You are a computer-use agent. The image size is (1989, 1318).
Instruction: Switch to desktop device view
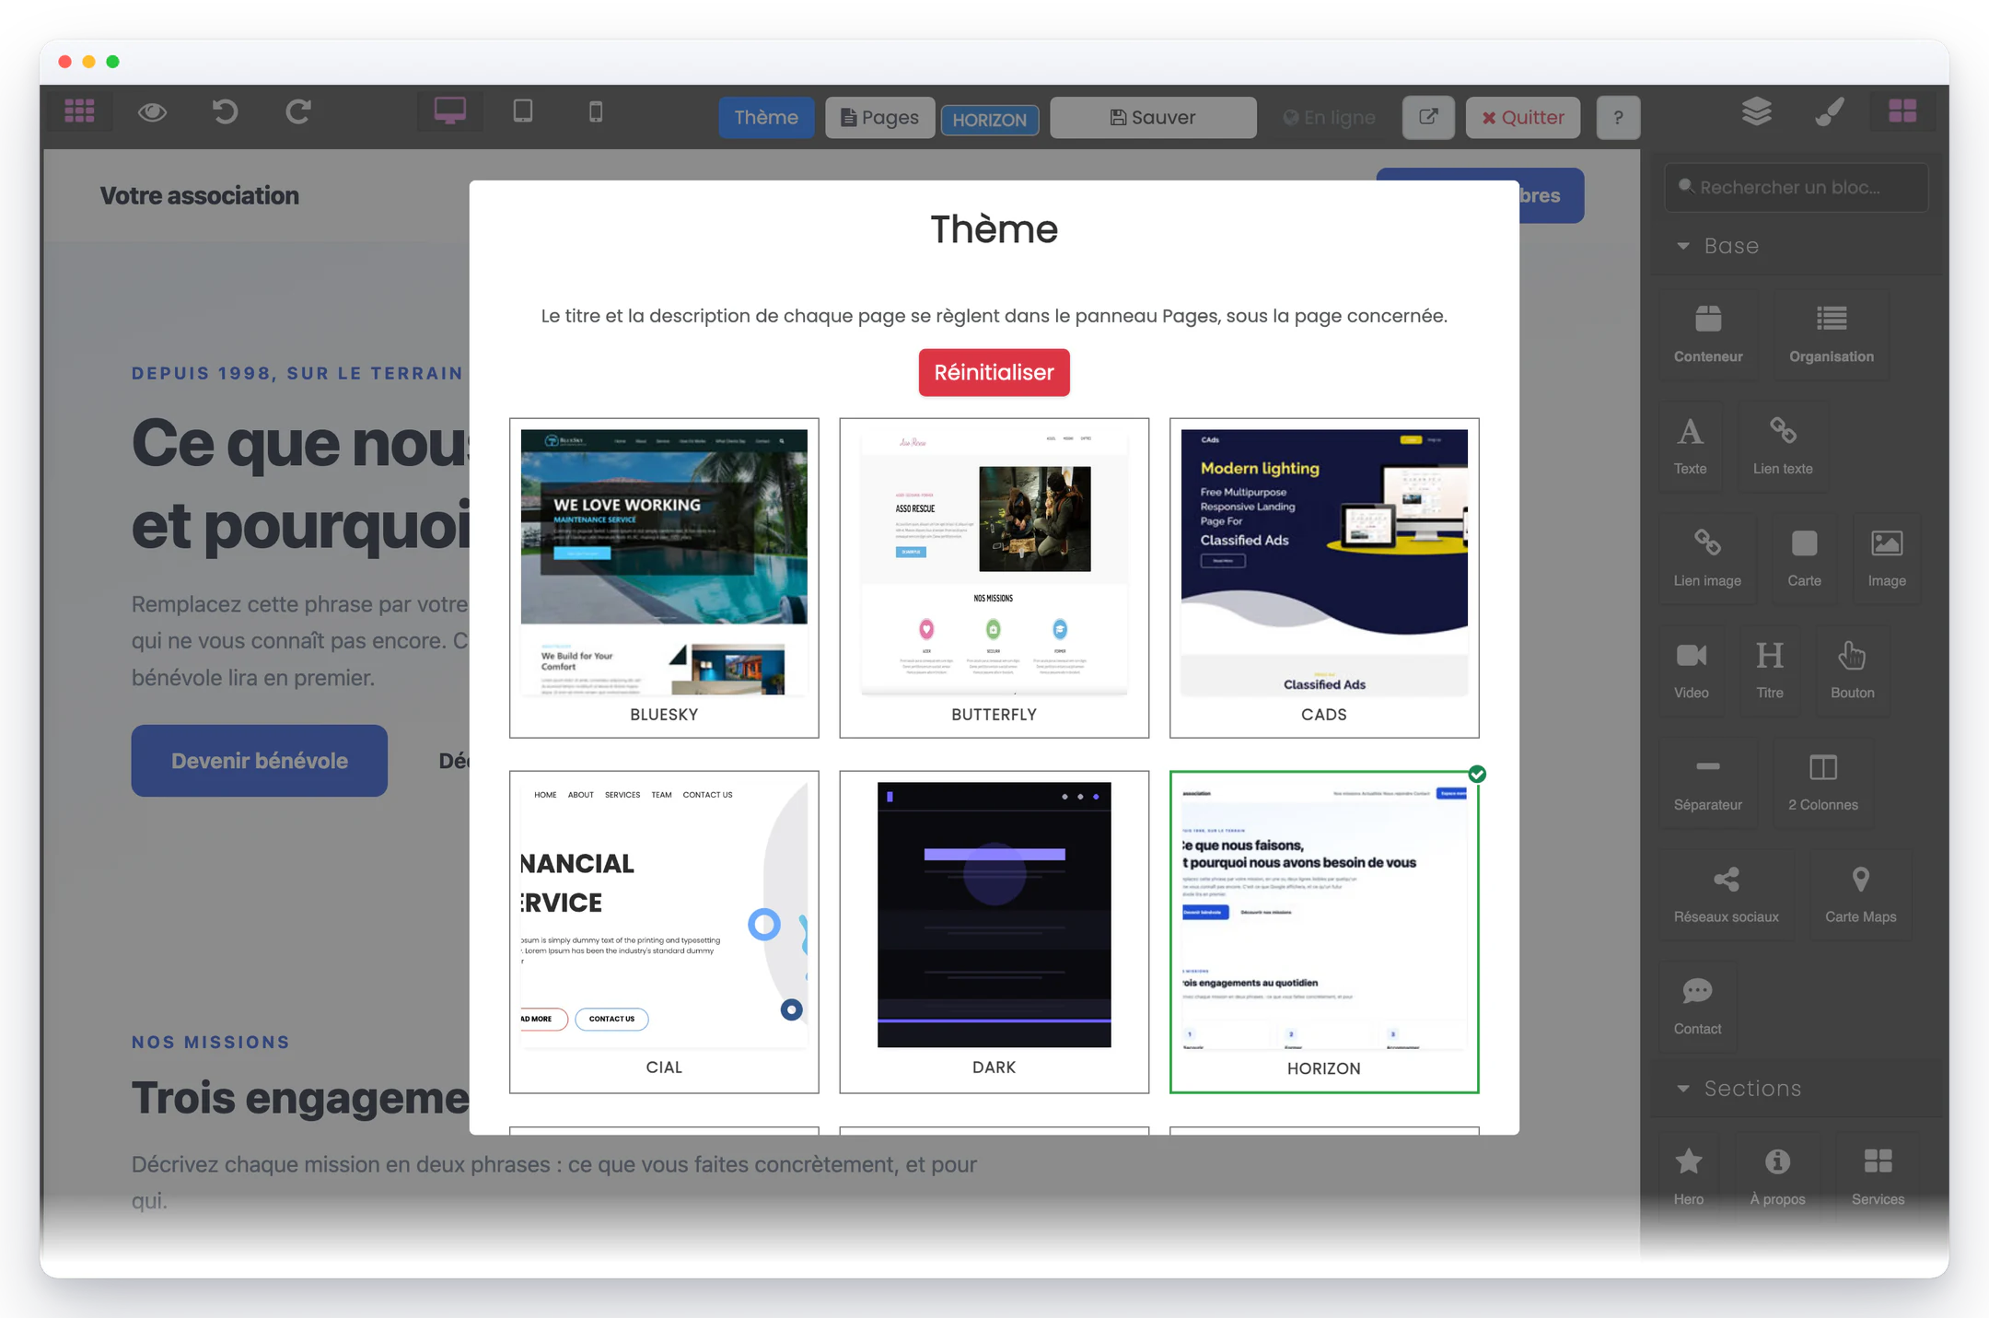[x=449, y=111]
